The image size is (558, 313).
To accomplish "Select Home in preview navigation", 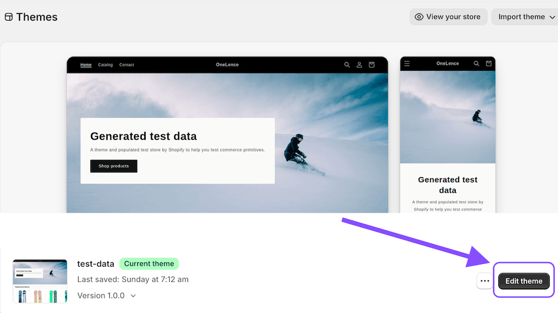I will pyautogui.click(x=86, y=65).
